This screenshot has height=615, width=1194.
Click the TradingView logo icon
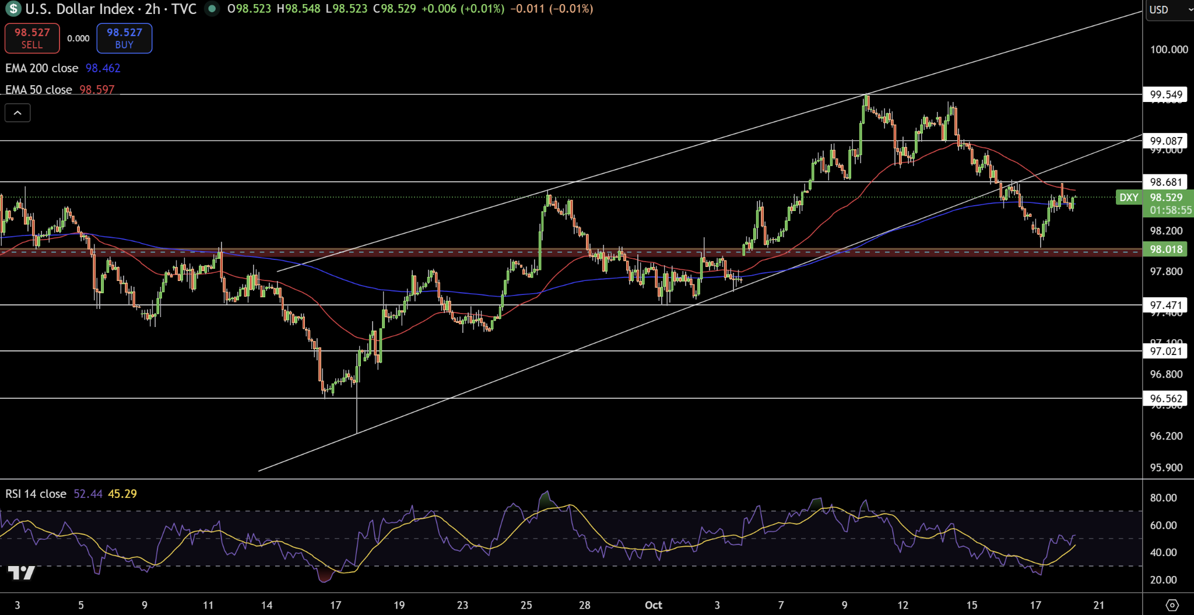click(x=22, y=572)
